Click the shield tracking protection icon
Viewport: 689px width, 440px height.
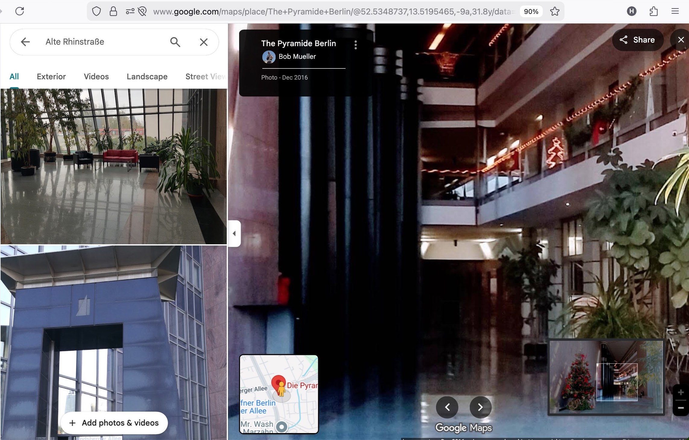[x=96, y=11]
